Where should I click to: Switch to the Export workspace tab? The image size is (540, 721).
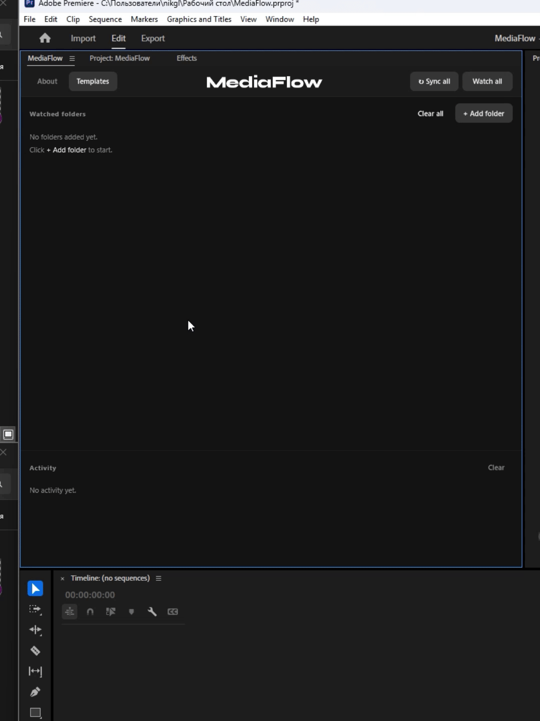point(152,38)
